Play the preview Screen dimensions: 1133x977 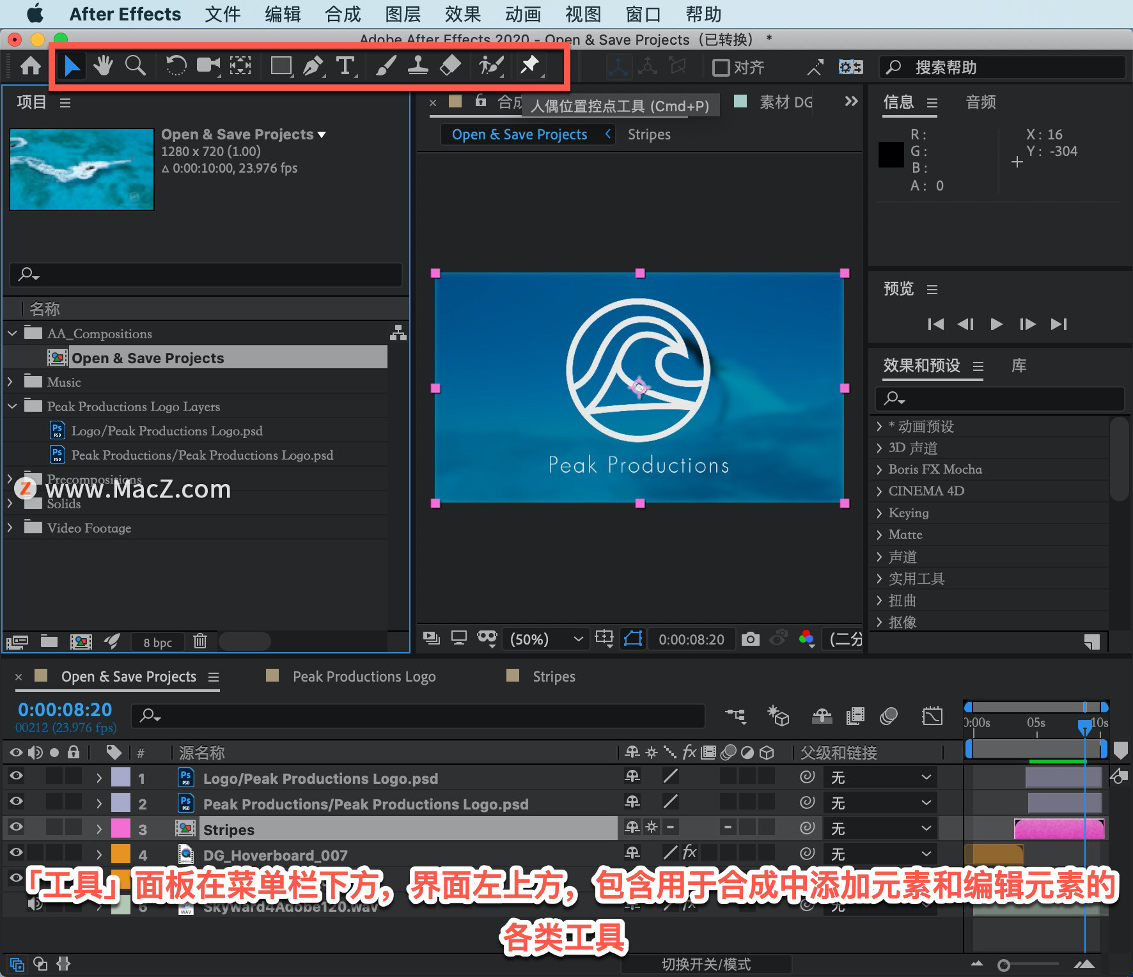[x=996, y=324]
